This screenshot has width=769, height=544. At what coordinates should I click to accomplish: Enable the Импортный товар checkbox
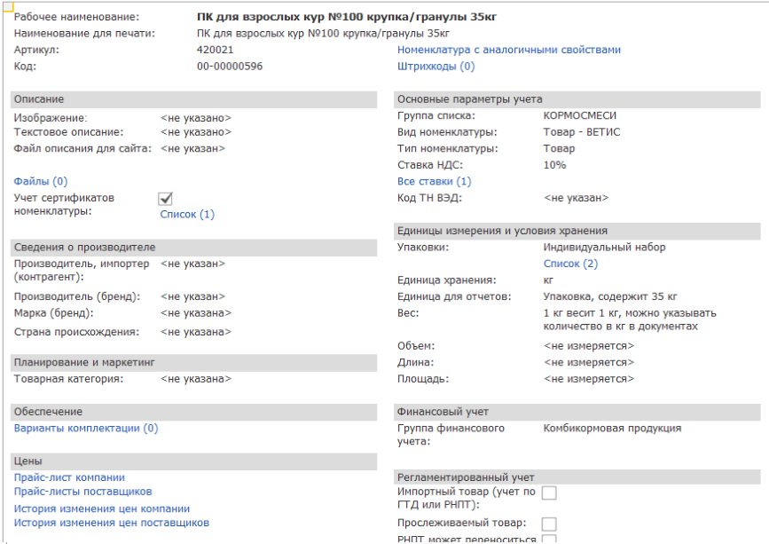point(549,493)
